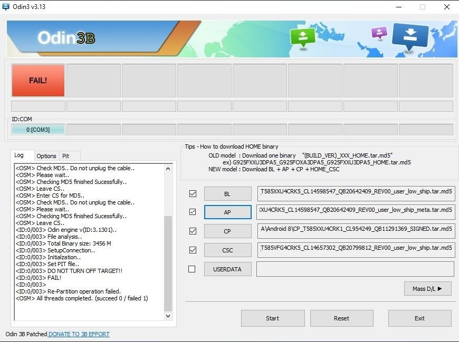Minimize the Odin3 window
Screen dimensions: 459x342
coord(399,7)
